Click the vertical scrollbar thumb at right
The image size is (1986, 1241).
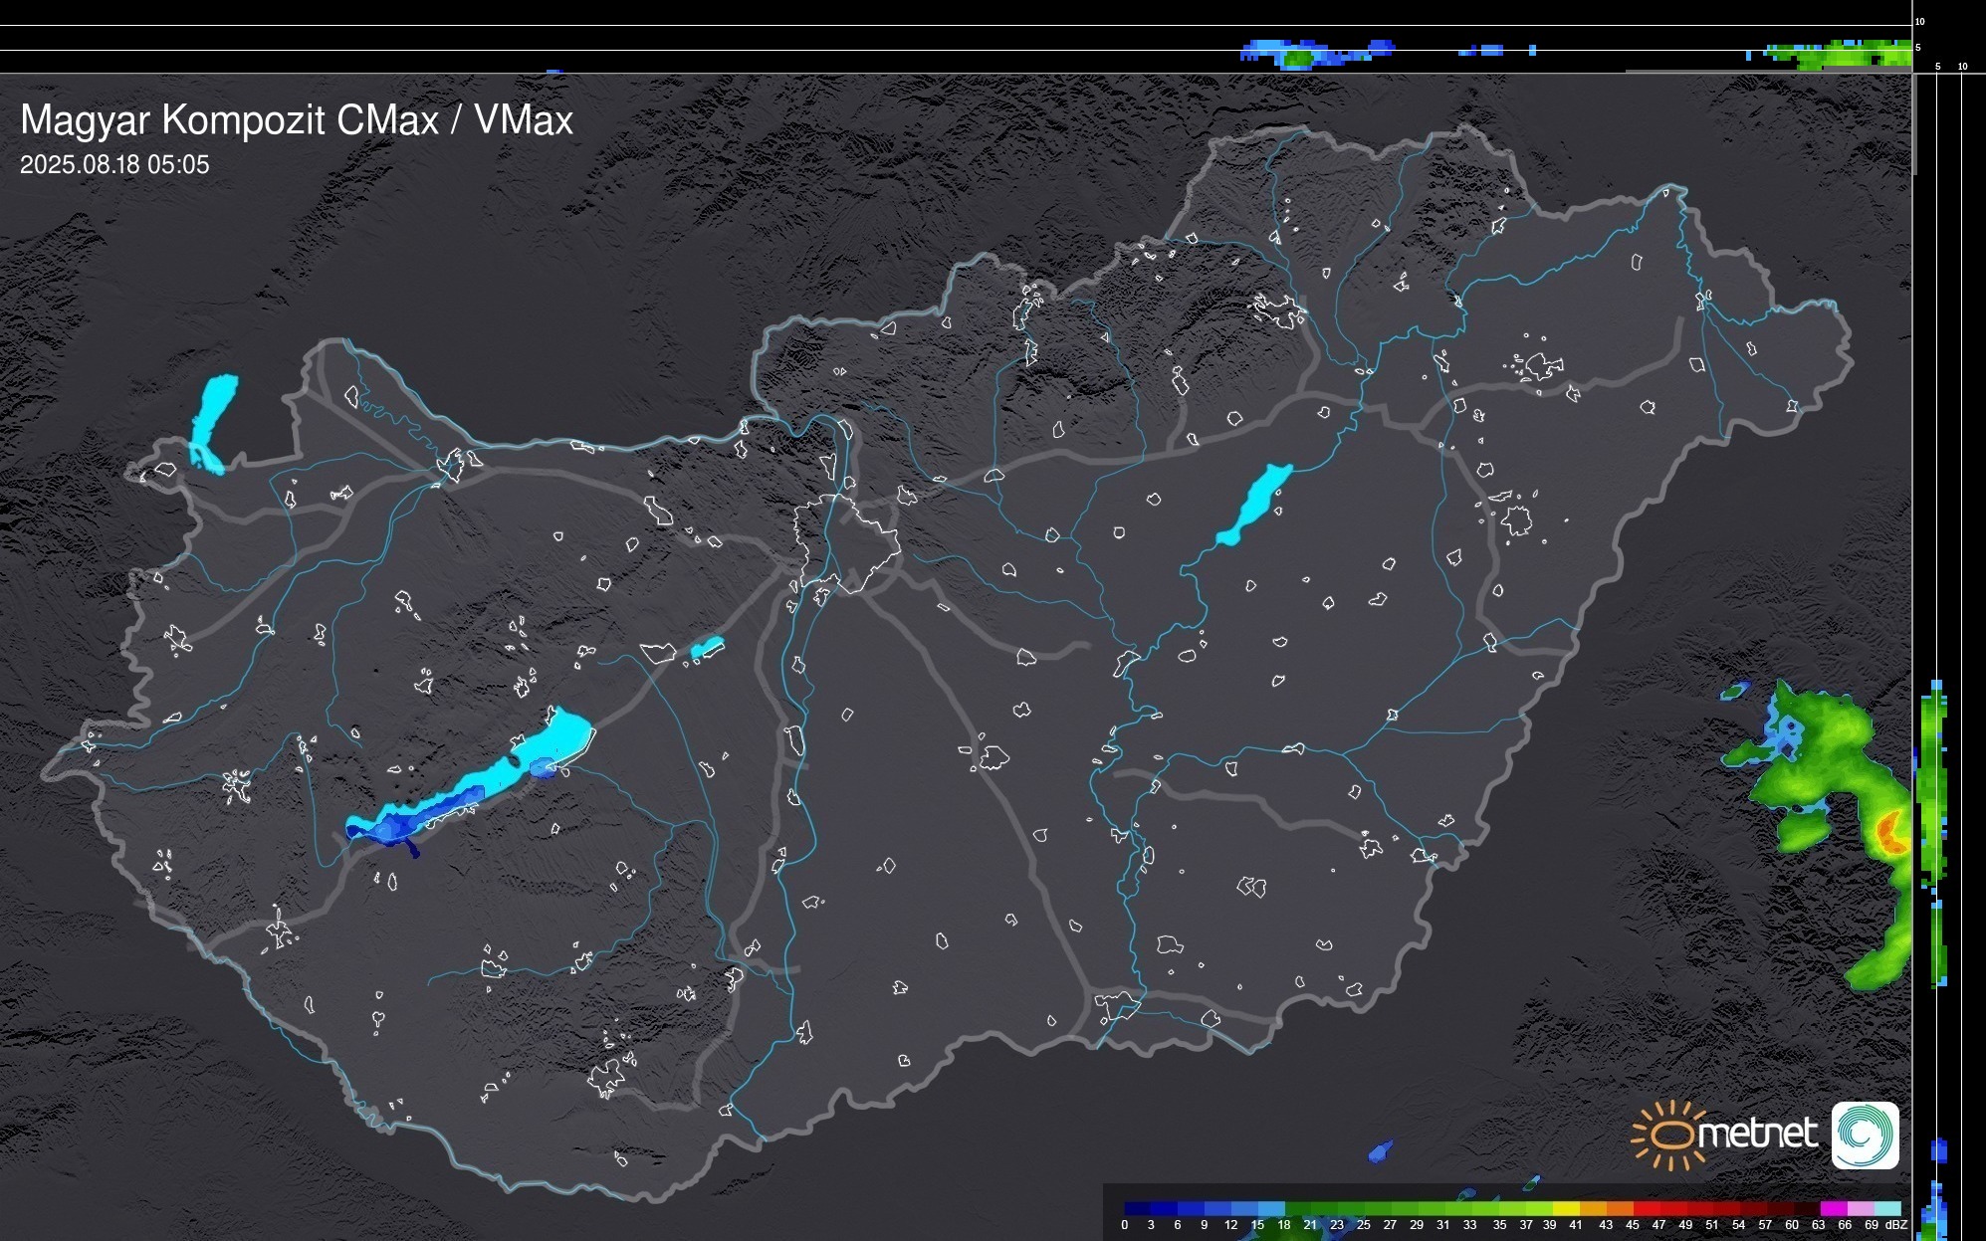1914,124
